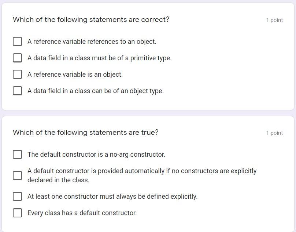Check 'A reference variable references to an object' box

17,41
